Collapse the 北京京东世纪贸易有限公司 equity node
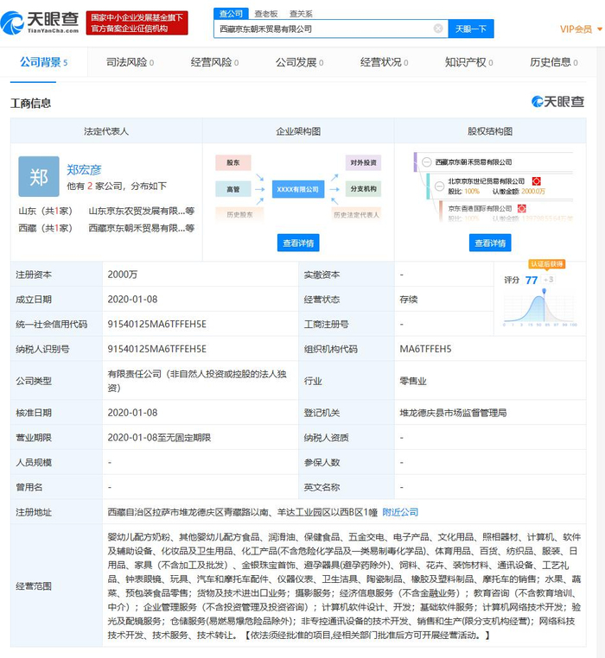This screenshot has width=605, height=658. click(439, 186)
